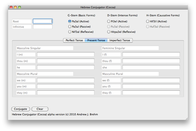Open the Imperfect Tense tab
The image size is (196, 131).
tap(120, 40)
